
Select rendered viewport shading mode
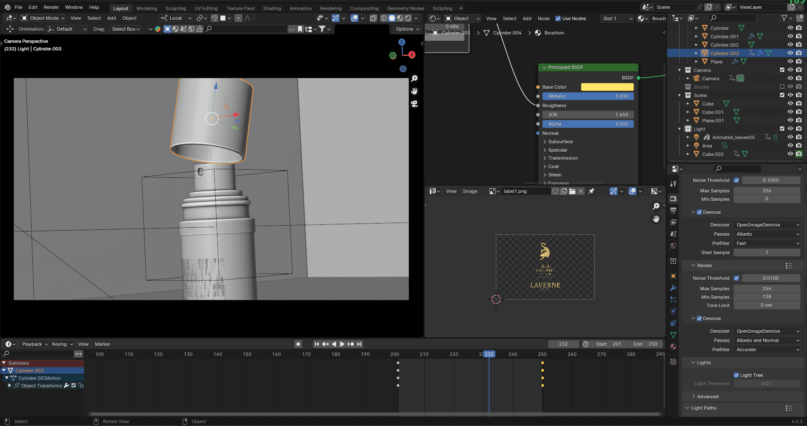(x=408, y=18)
